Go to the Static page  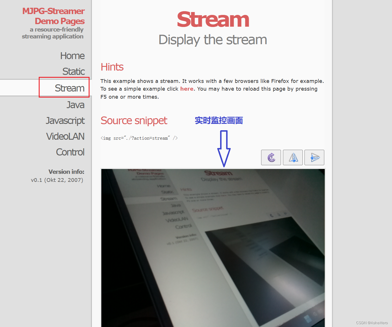(x=73, y=71)
